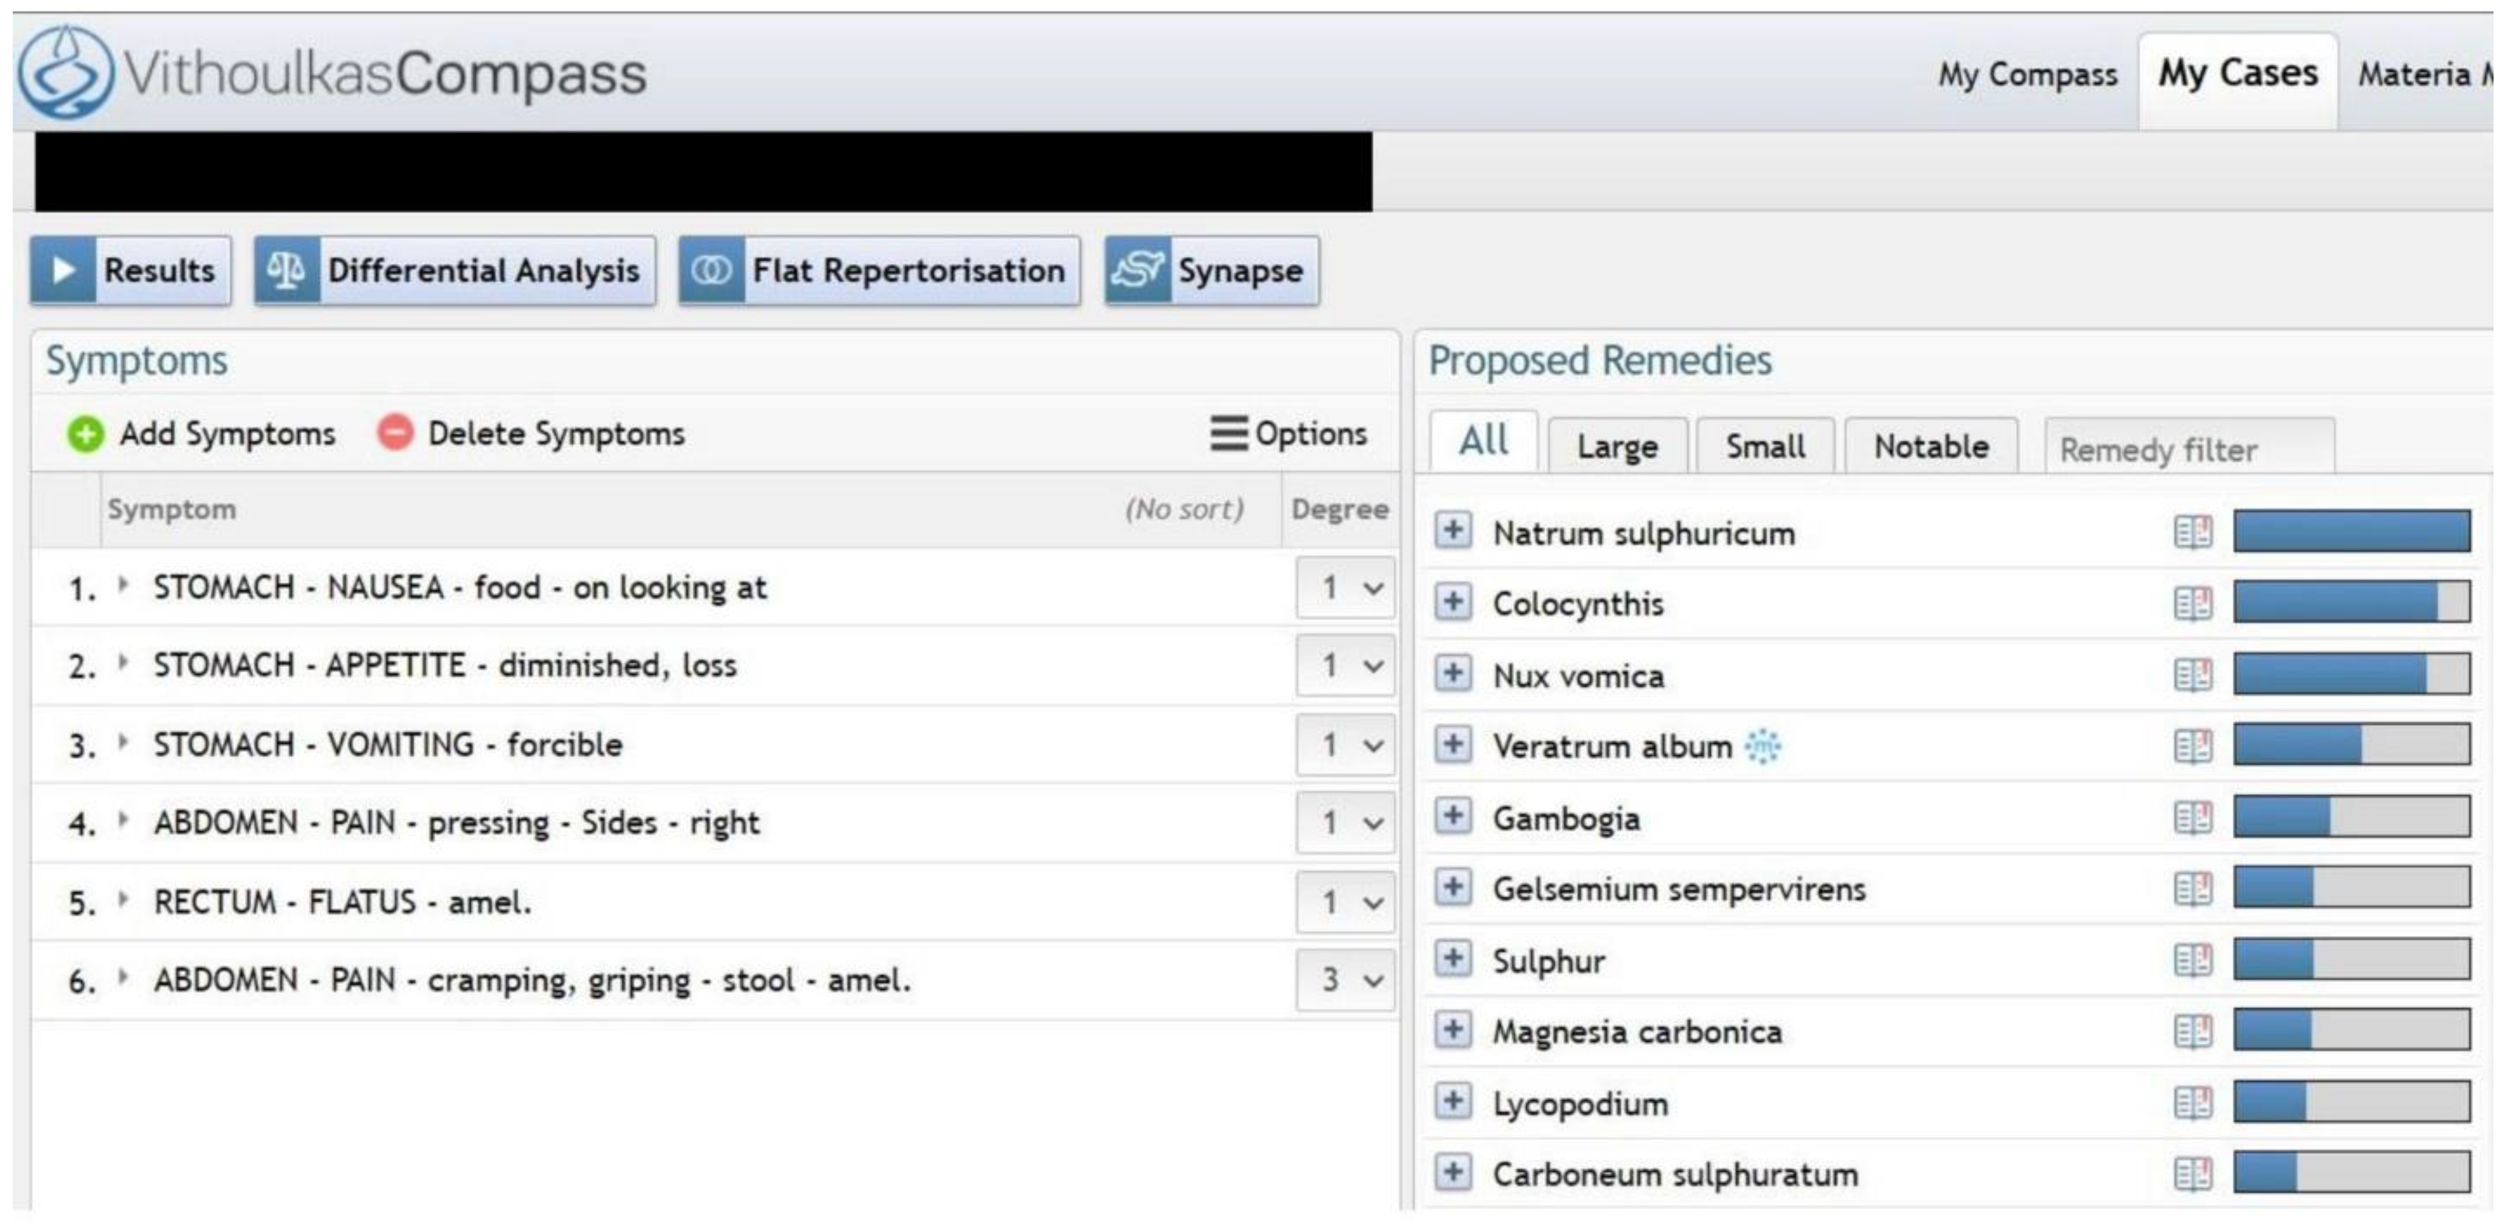Expand the Gambogia remedy details
This screenshot has width=2512, height=1227.
coord(1453,816)
